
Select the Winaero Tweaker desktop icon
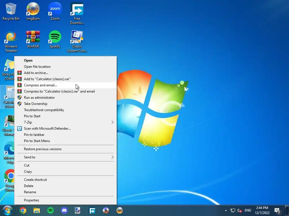click(11, 42)
